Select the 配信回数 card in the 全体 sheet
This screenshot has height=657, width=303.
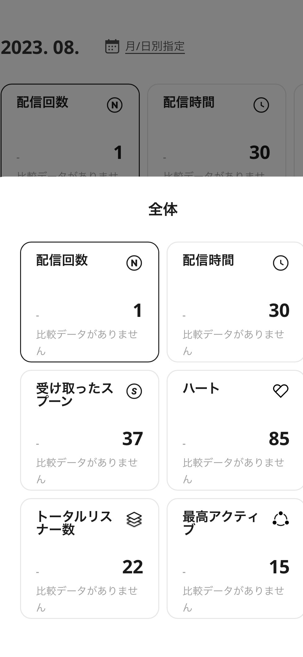[90, 302]
